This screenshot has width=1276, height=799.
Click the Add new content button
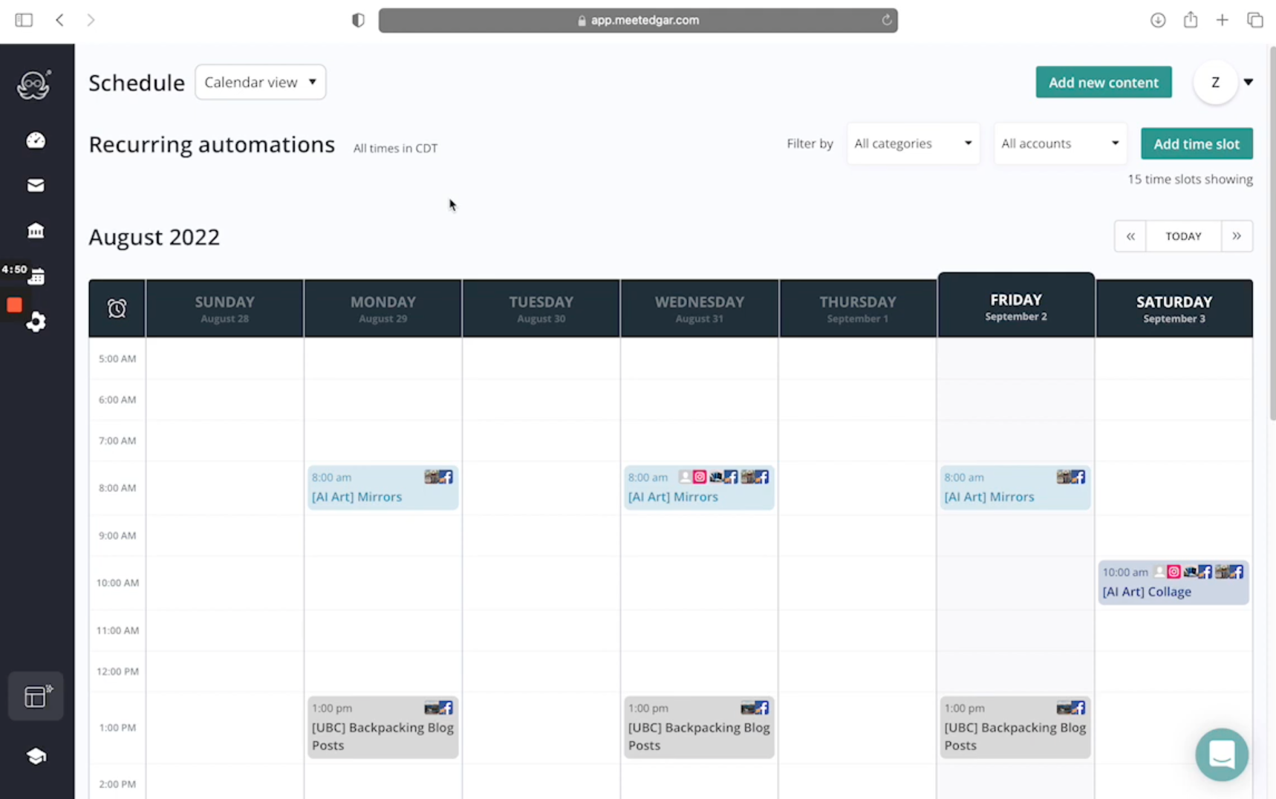tap(1104, 82)
